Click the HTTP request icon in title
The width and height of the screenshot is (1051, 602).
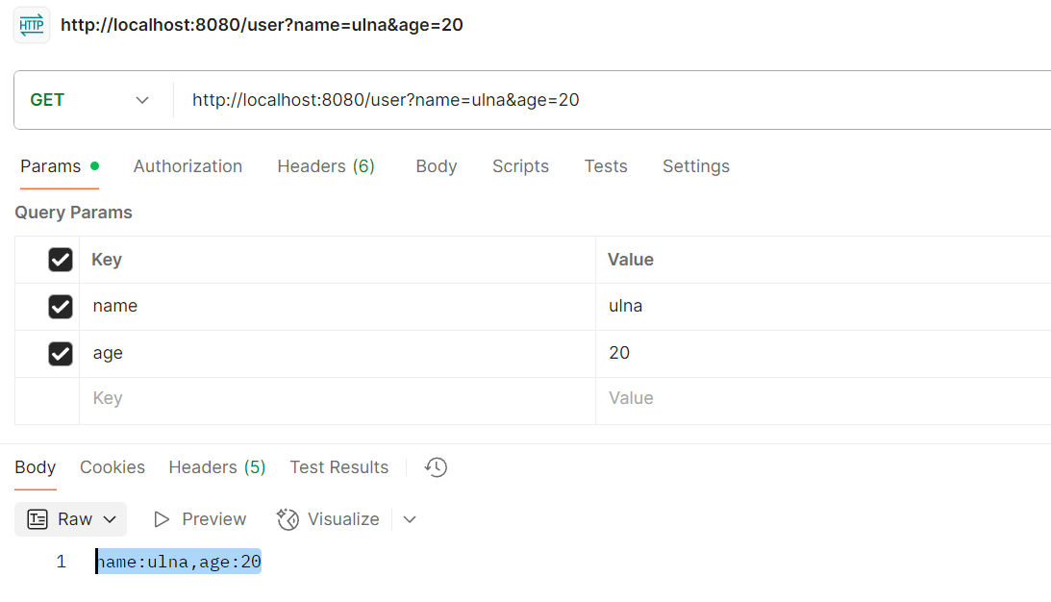tap(32, 25)
